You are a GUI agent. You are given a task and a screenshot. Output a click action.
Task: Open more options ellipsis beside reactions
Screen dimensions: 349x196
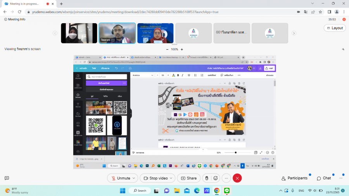227,178
